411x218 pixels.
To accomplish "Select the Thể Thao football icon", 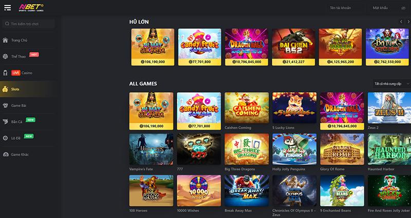I will [x=5, y=56].
